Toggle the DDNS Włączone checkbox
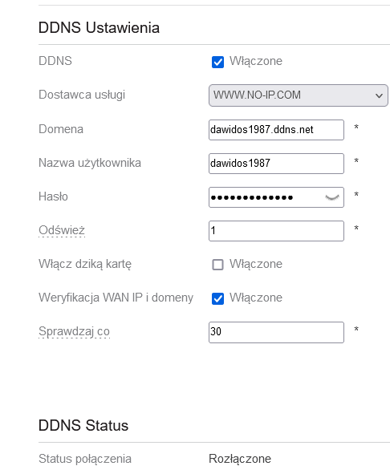Image resolution: width=390 pixels, height=470 pixels. click(217, 62)
